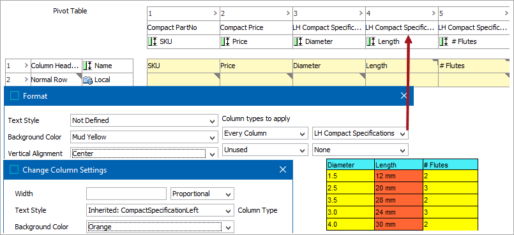Click the Width input field
The width and height of the screenshot is (514, 235).
pyautogui.click(x=126, y=194)
